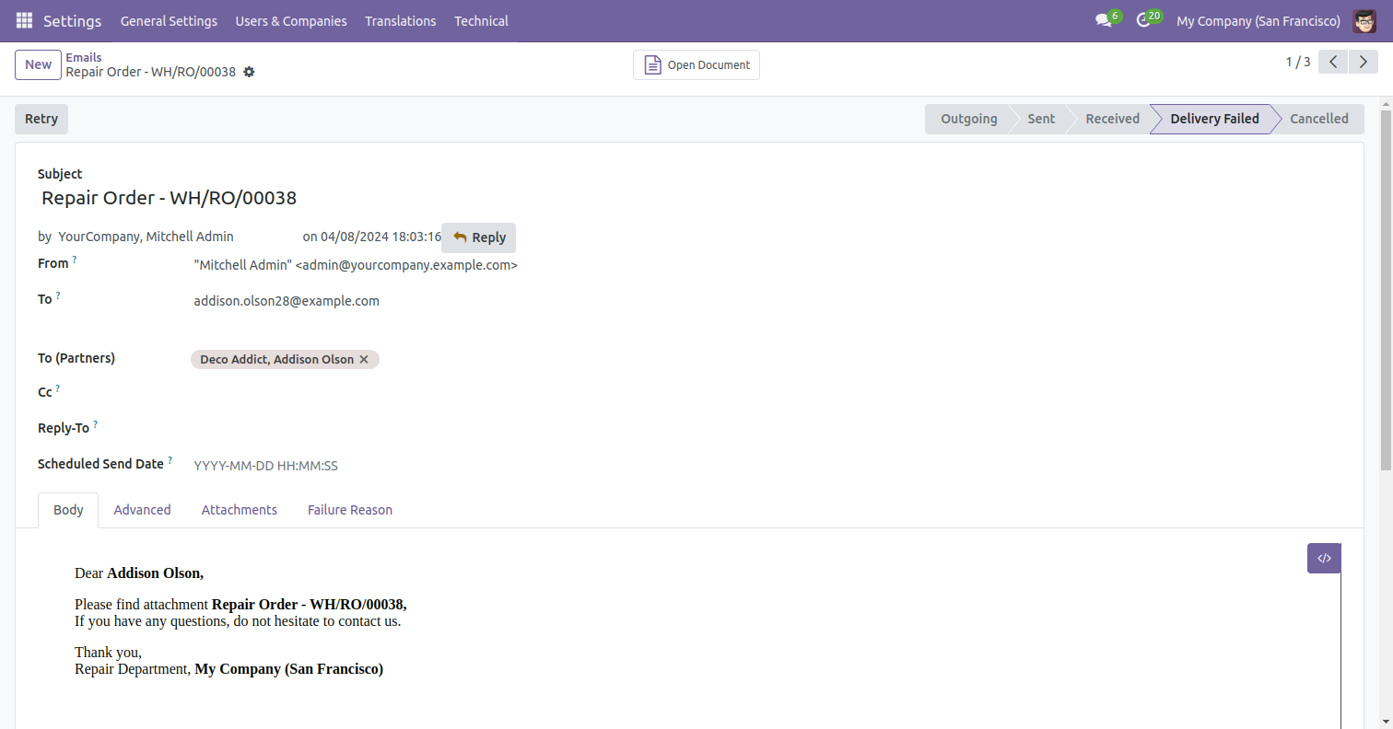This screenshot has height=729, width=1393.
Task: Open the Technical menu
Action: pos(481,20)
